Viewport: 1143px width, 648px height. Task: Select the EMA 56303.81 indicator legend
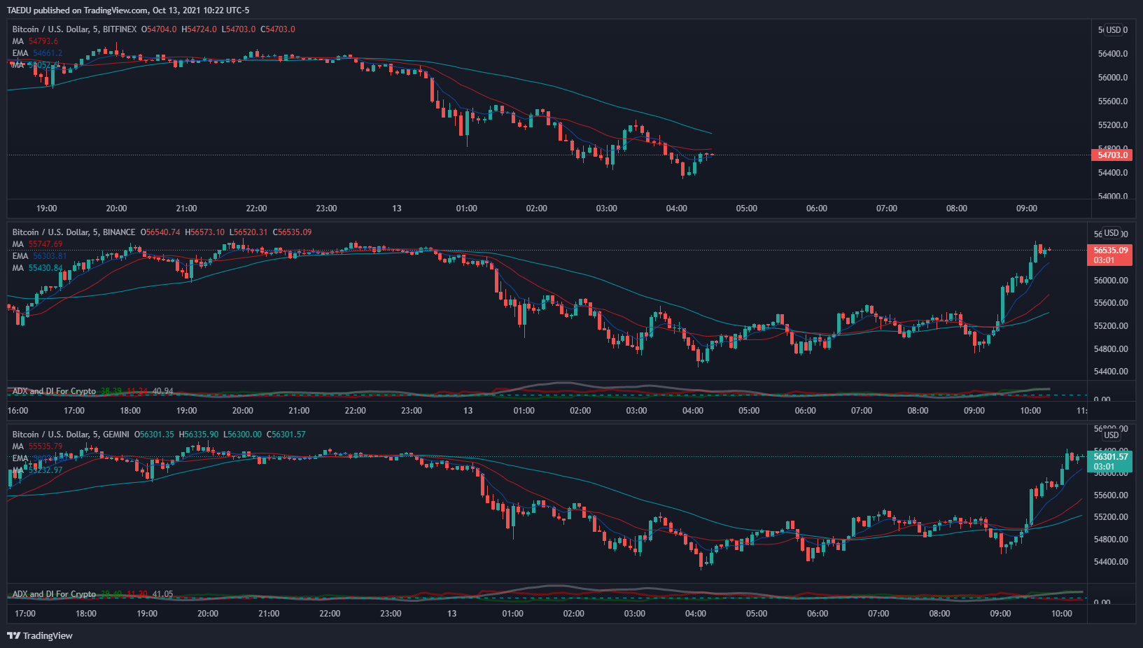(x=39, y=256)
